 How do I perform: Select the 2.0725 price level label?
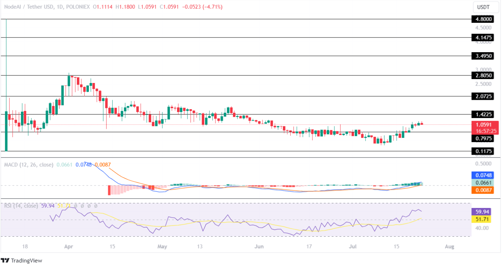click(x=482, y=96)
